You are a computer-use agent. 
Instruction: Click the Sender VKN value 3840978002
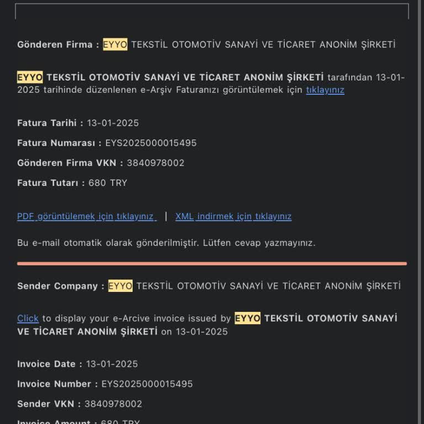(x=113, y=404)
